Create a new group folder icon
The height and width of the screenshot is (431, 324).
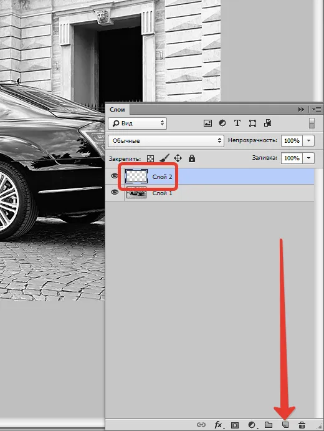click(269, 424)
